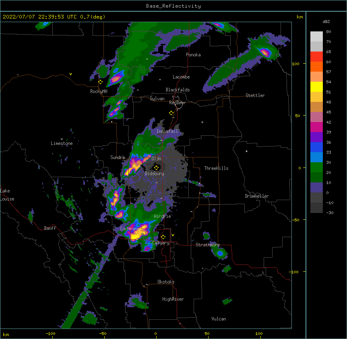Click the Base_Reflectivity title text
Viewport: 347px width, 339px height.
point(173,6)
